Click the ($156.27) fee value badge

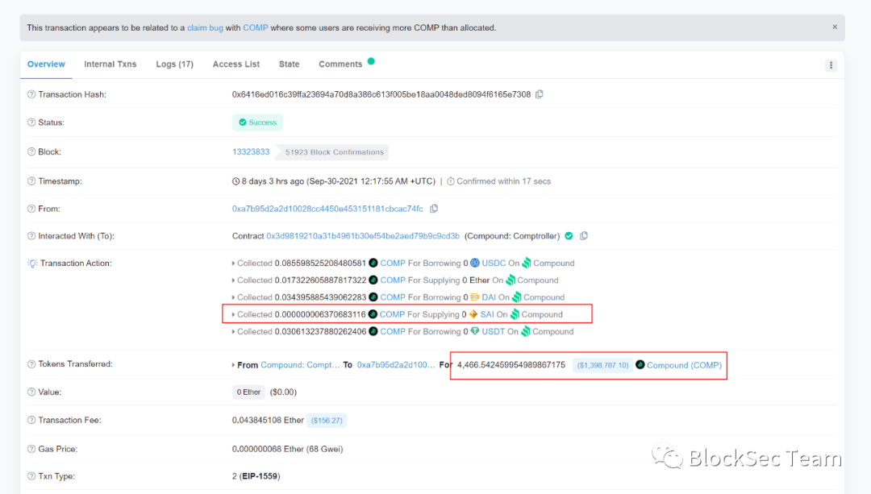point(327,421)
